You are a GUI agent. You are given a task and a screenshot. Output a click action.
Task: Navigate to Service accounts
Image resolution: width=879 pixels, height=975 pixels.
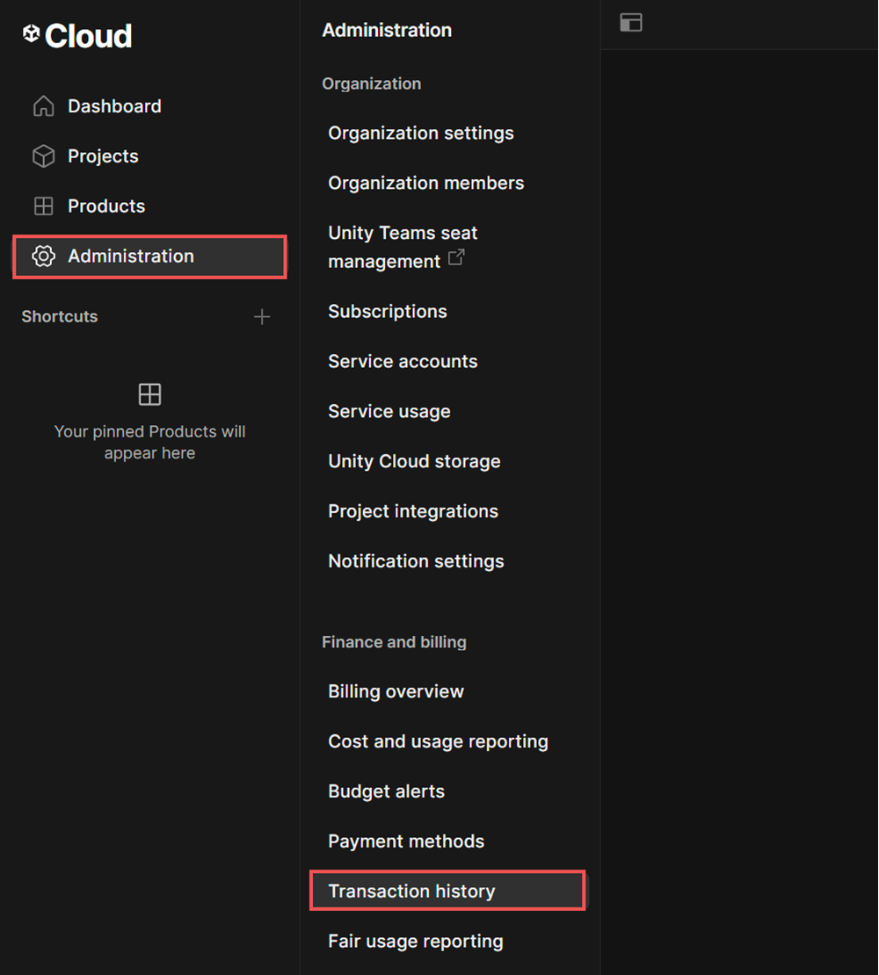[403, 361]
